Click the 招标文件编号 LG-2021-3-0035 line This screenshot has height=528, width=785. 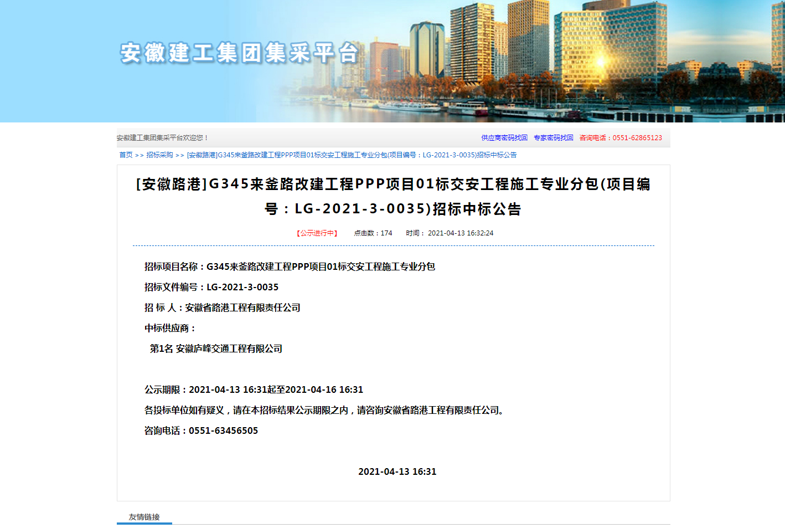(211, 287)
